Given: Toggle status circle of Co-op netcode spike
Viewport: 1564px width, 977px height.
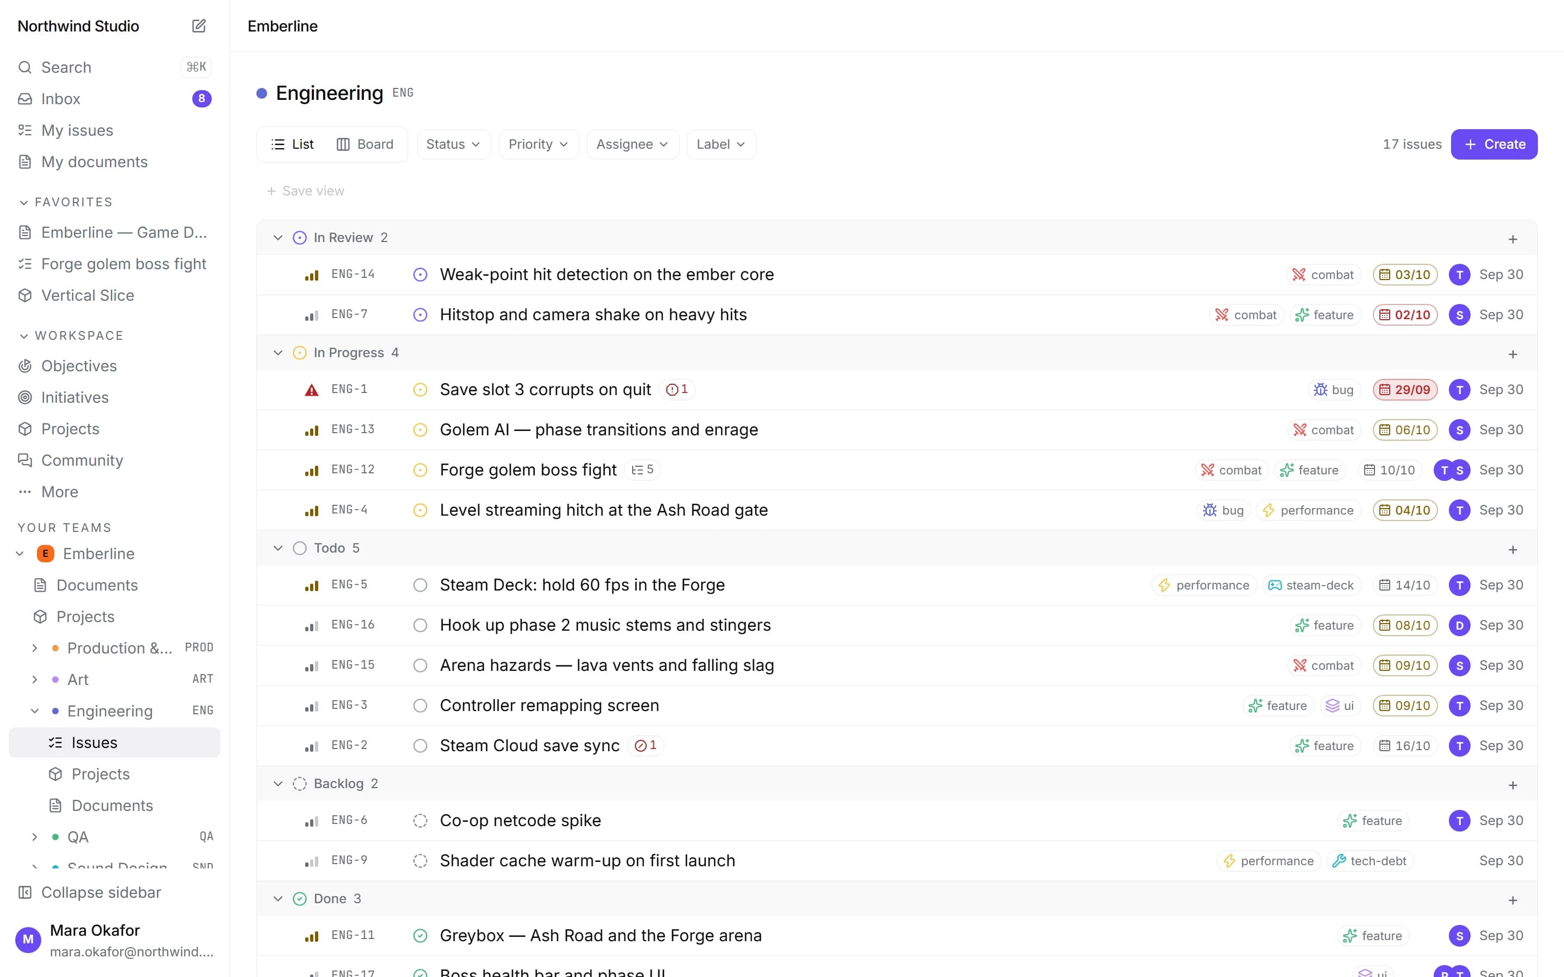Looking at the screenshot, I should [420, 821].
